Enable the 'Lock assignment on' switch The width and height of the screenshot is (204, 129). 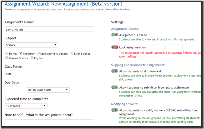point(115,47)
